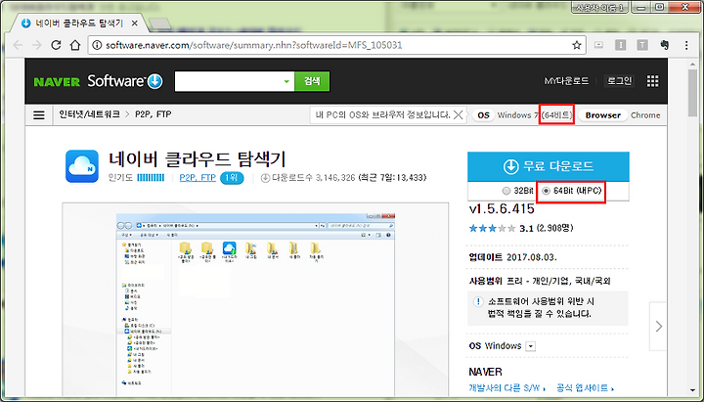Click the OS info label
This screenshot has width=704, height=402.
(x=483, y=115)
